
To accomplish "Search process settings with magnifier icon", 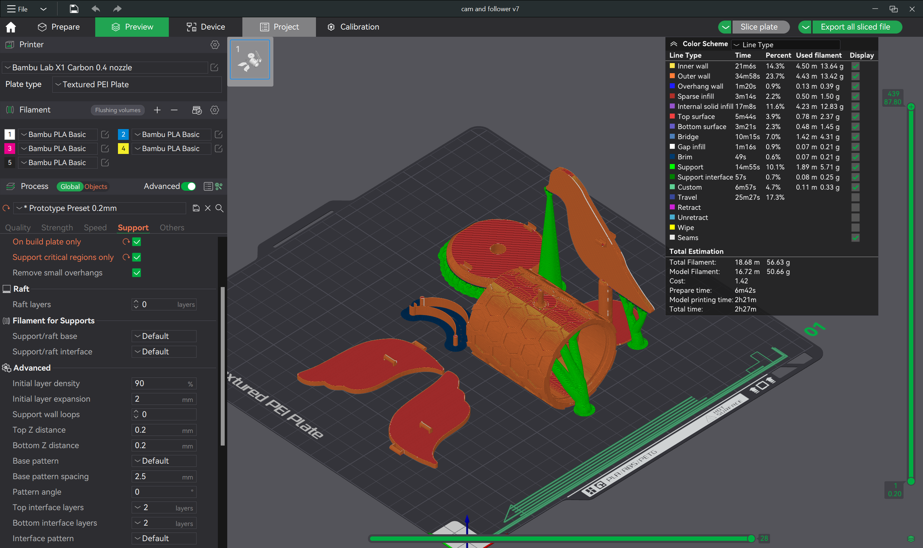I will (219, 208).
